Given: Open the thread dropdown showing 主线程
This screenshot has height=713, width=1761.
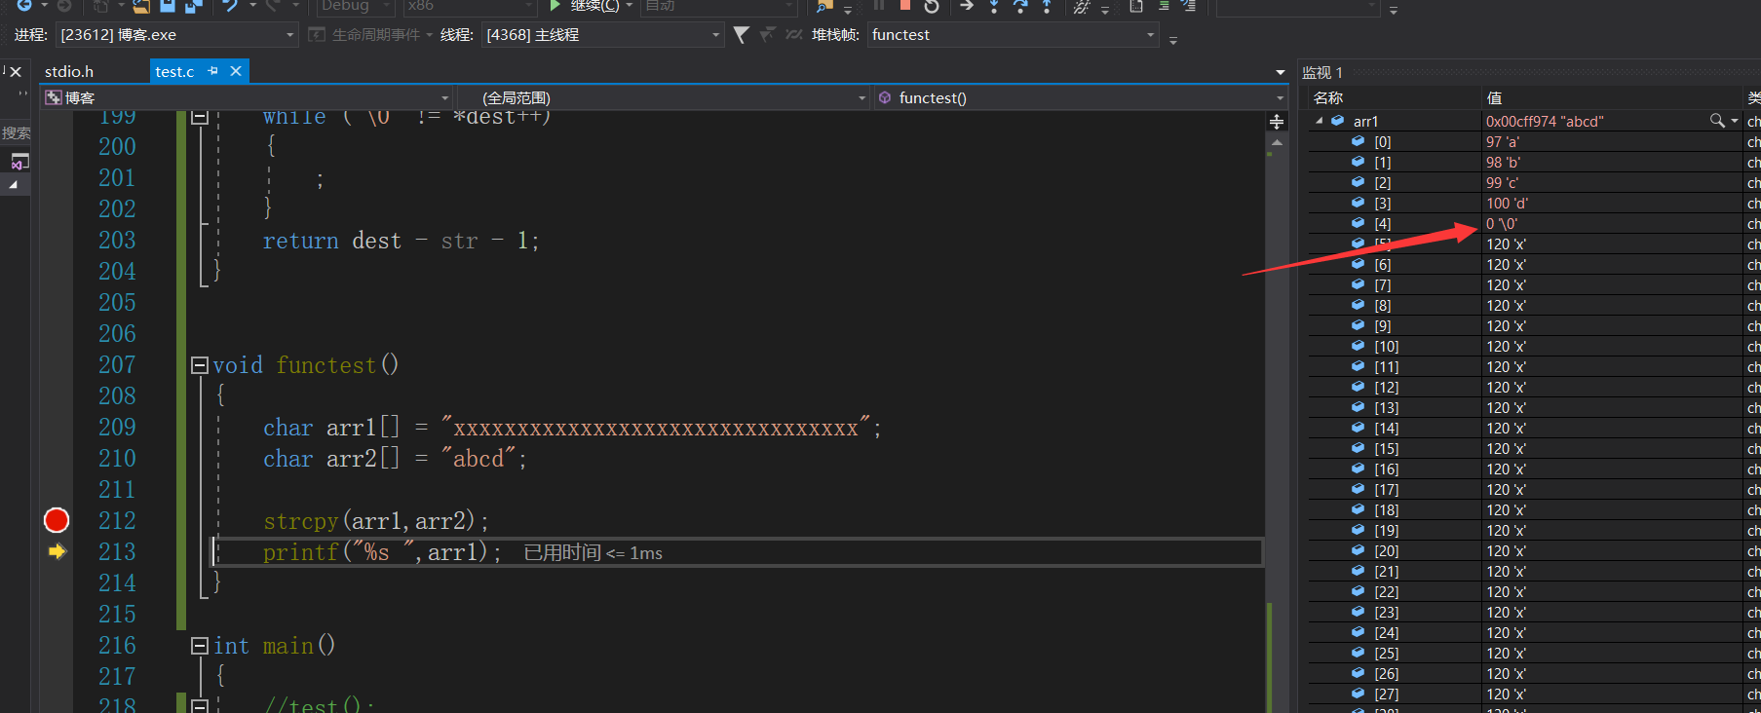Looking at the screenshot, I should [602, 35].
